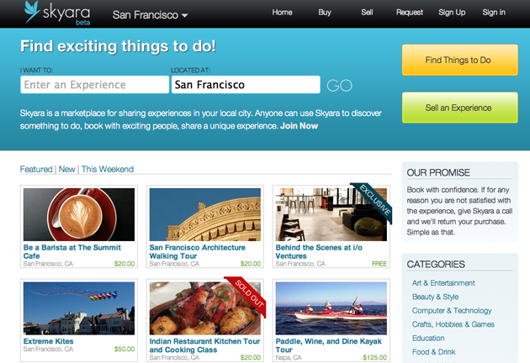530x363 pixels.
Task: Click the Skyara bird logo
Action: point(33,12)
